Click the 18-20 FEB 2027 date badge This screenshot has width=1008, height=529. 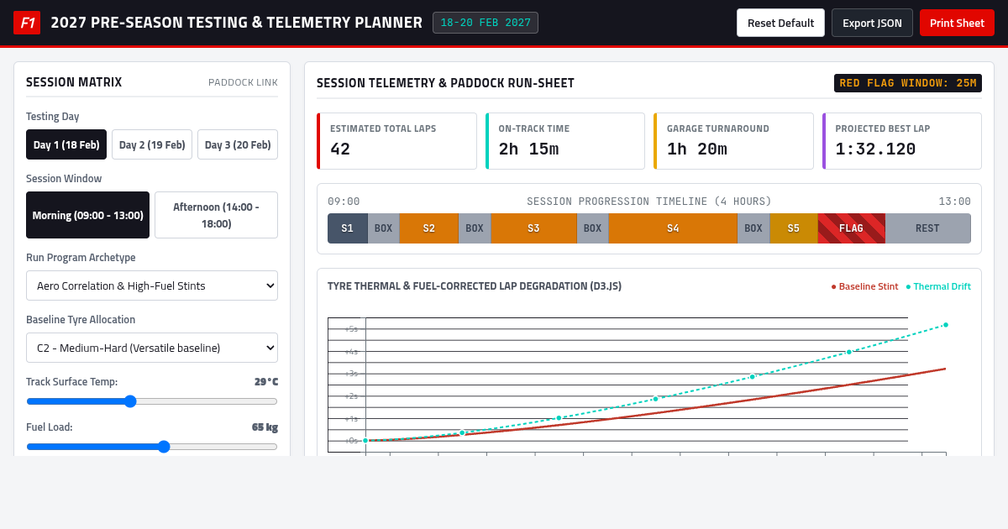point(486,23)
